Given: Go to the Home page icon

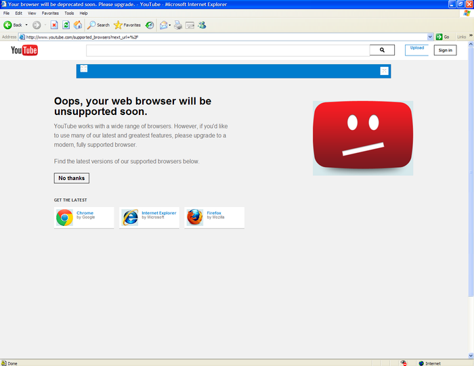Looking at the screenshot, I should [x=78, y=25].
